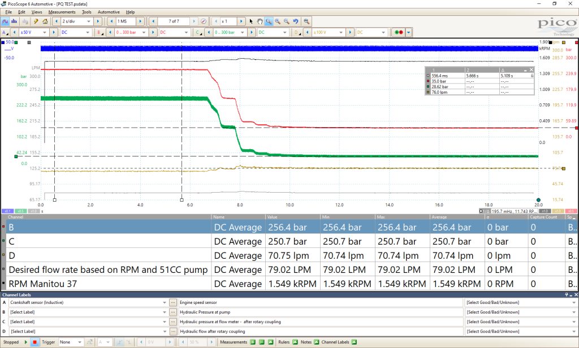The width and height of the screenshot is (579, 348).
Task: Select the zoom out tool
Action: [x=287, y=21]
